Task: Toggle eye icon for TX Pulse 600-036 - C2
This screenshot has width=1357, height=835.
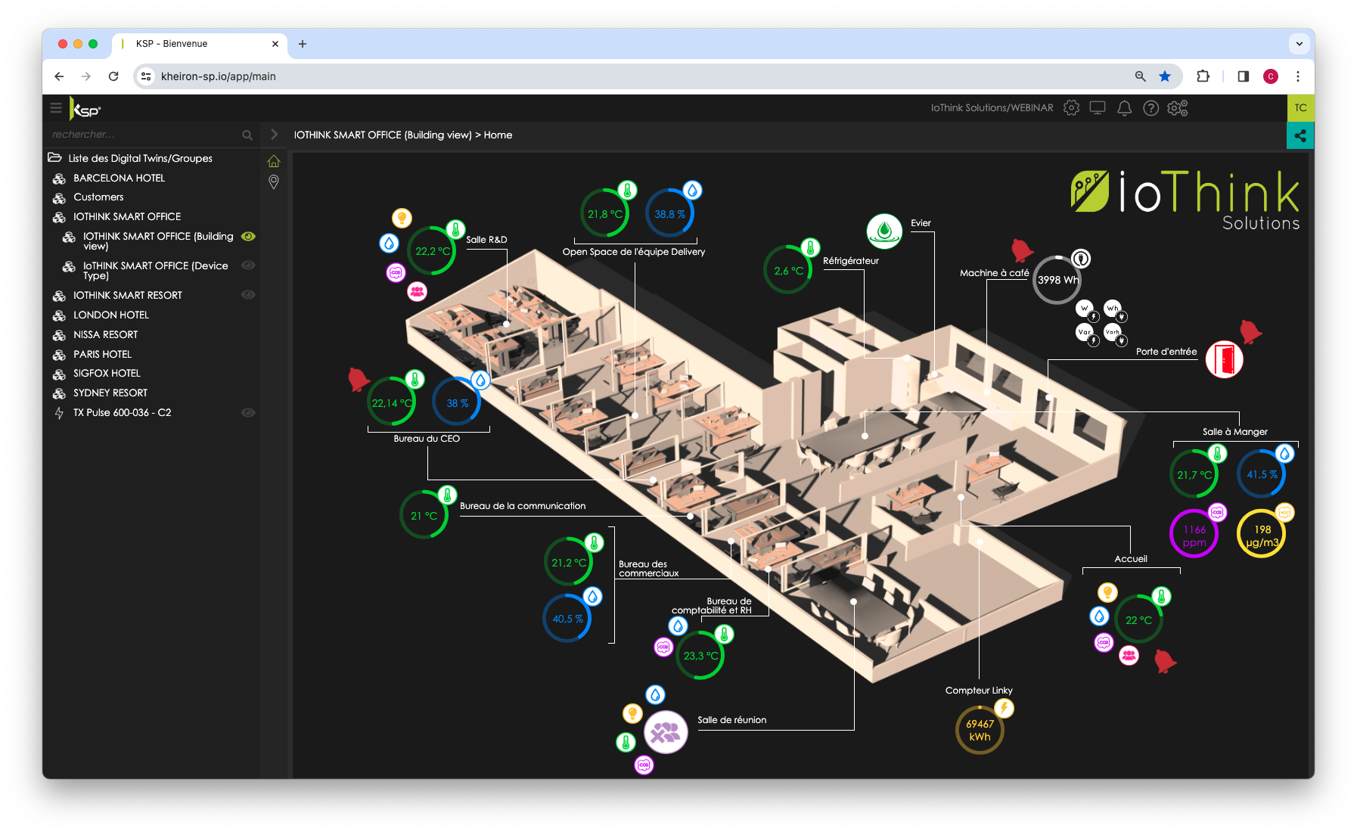Action: point(248,413)
